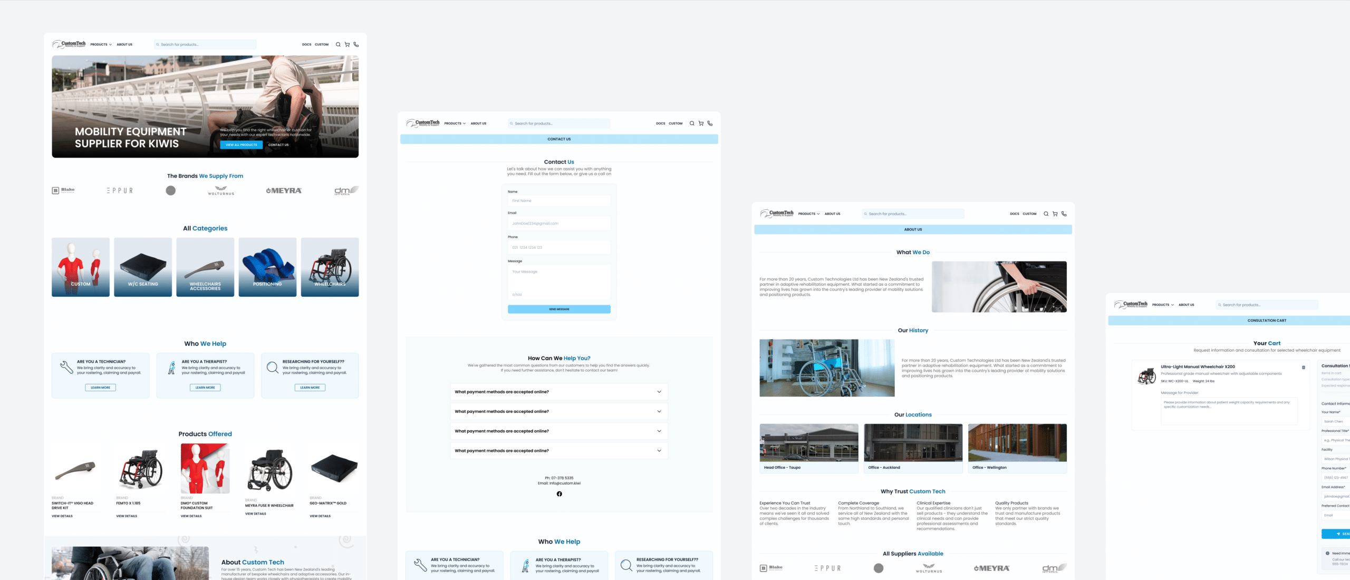Expand the PRODUCTS dropdown in the About Us page header
The width and height of the screenshot is (1350, 580).
point(808,214)
